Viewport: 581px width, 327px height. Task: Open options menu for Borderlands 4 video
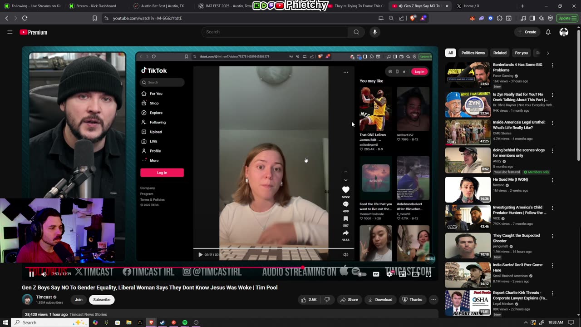click(x=552, y=65)
